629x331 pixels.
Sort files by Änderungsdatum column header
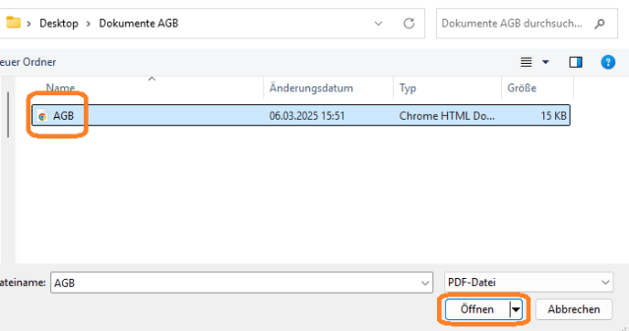tap(311, 88)
